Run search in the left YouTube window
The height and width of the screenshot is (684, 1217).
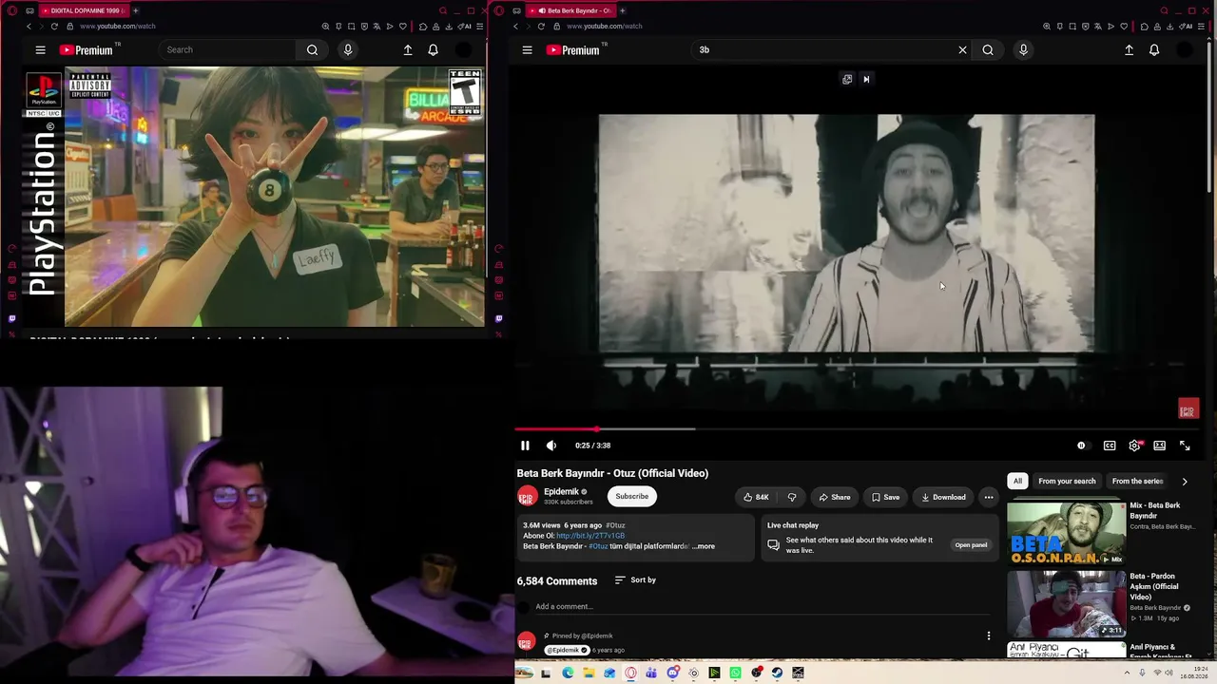click(x=312, y=50)
